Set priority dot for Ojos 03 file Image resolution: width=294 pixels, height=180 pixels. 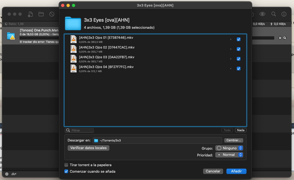(x=231, y=59)
